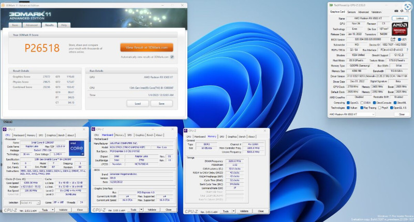Click the AMD Radeon logo in GPU-Z
The image size is (414, 222).
pos(400,29)
